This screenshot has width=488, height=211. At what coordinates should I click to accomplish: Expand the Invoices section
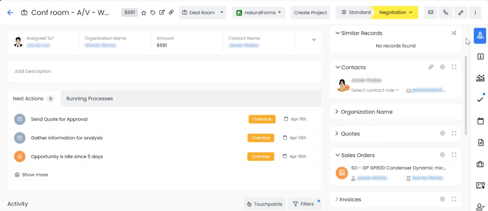pos(336,199)
